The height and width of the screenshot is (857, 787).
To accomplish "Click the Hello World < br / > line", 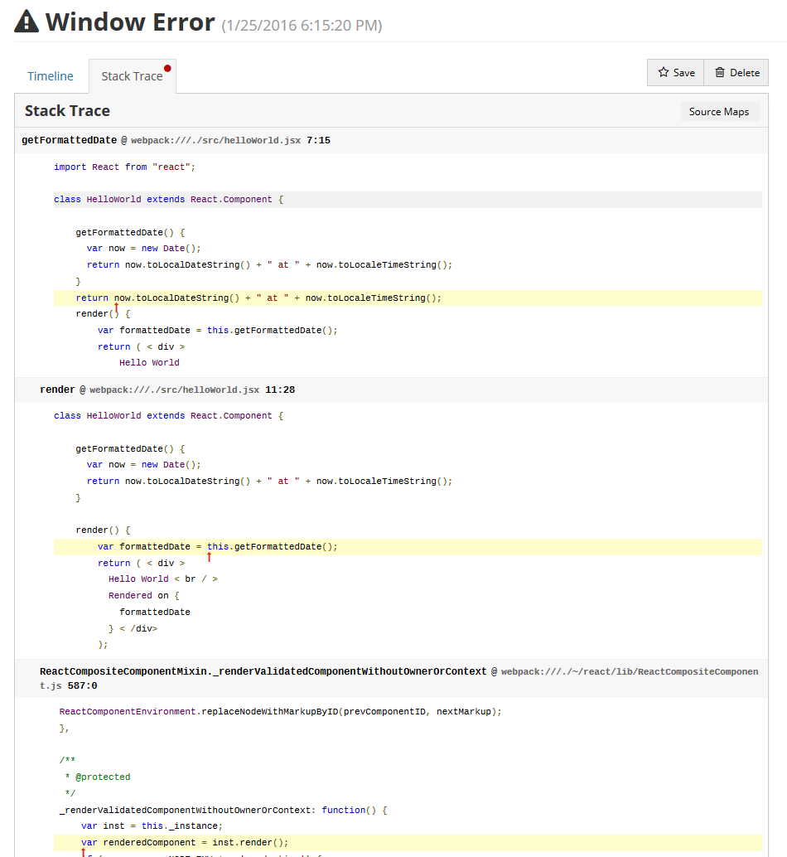I will [x=162, y=579].
